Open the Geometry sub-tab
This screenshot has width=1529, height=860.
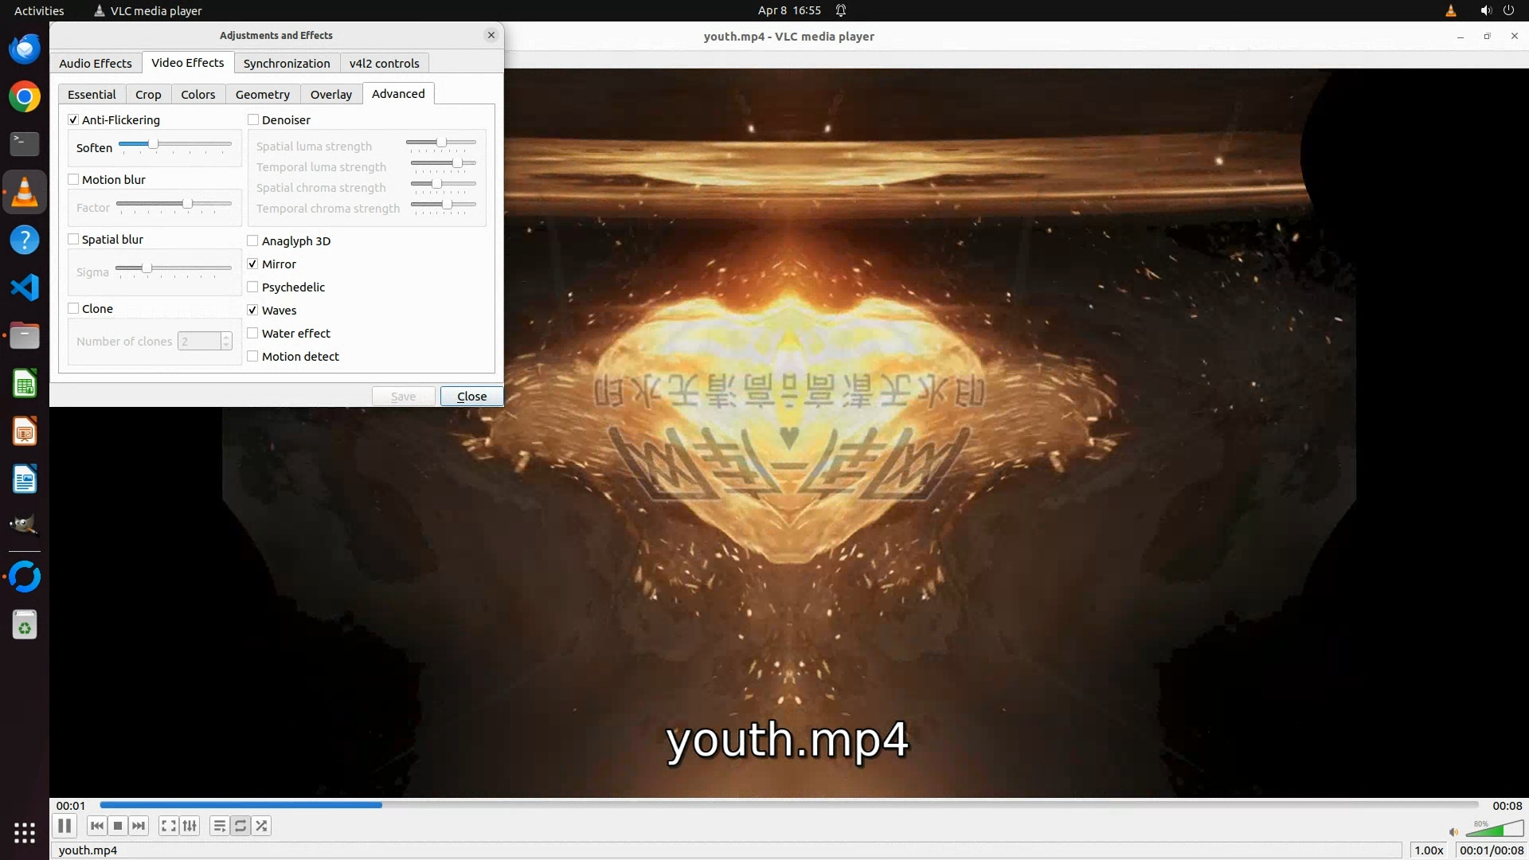pyautogui.click(x=262, y=94)
